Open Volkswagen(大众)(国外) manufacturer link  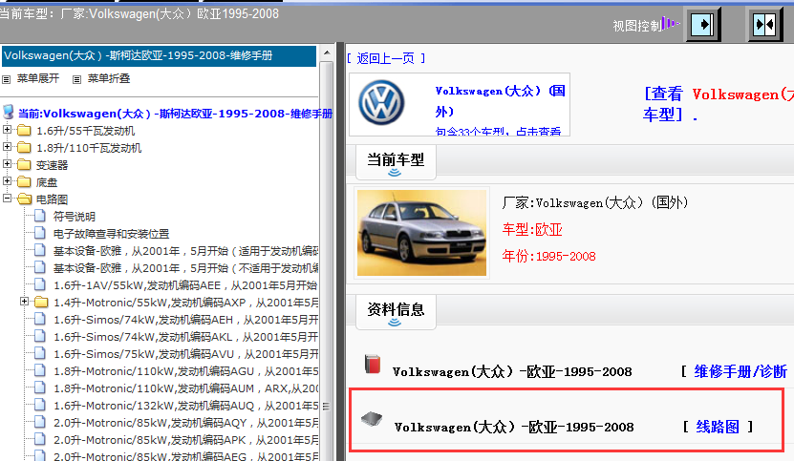pos(500,101)
